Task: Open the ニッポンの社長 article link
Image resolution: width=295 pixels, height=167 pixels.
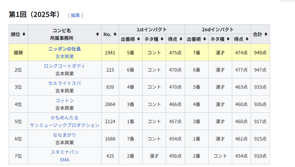Action: (x=65, y=49)
